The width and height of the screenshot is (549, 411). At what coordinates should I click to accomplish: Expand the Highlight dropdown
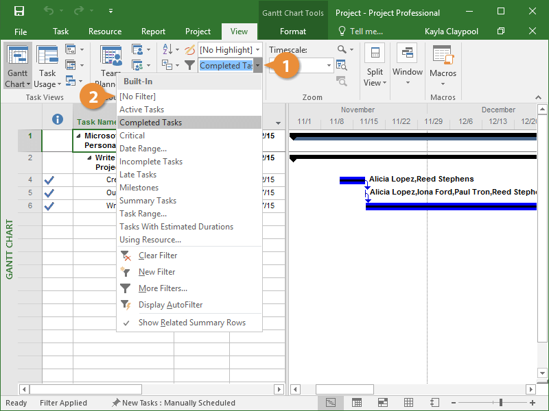coord(257,50)
